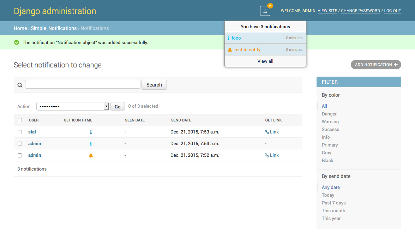Filter send date by This year
Image resolution: width=415 pixels, height=238 pixels.
coord(331,219)
